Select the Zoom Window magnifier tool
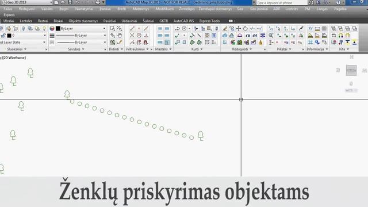This screenshot has height=207, width=368. (x=113, y=28)
